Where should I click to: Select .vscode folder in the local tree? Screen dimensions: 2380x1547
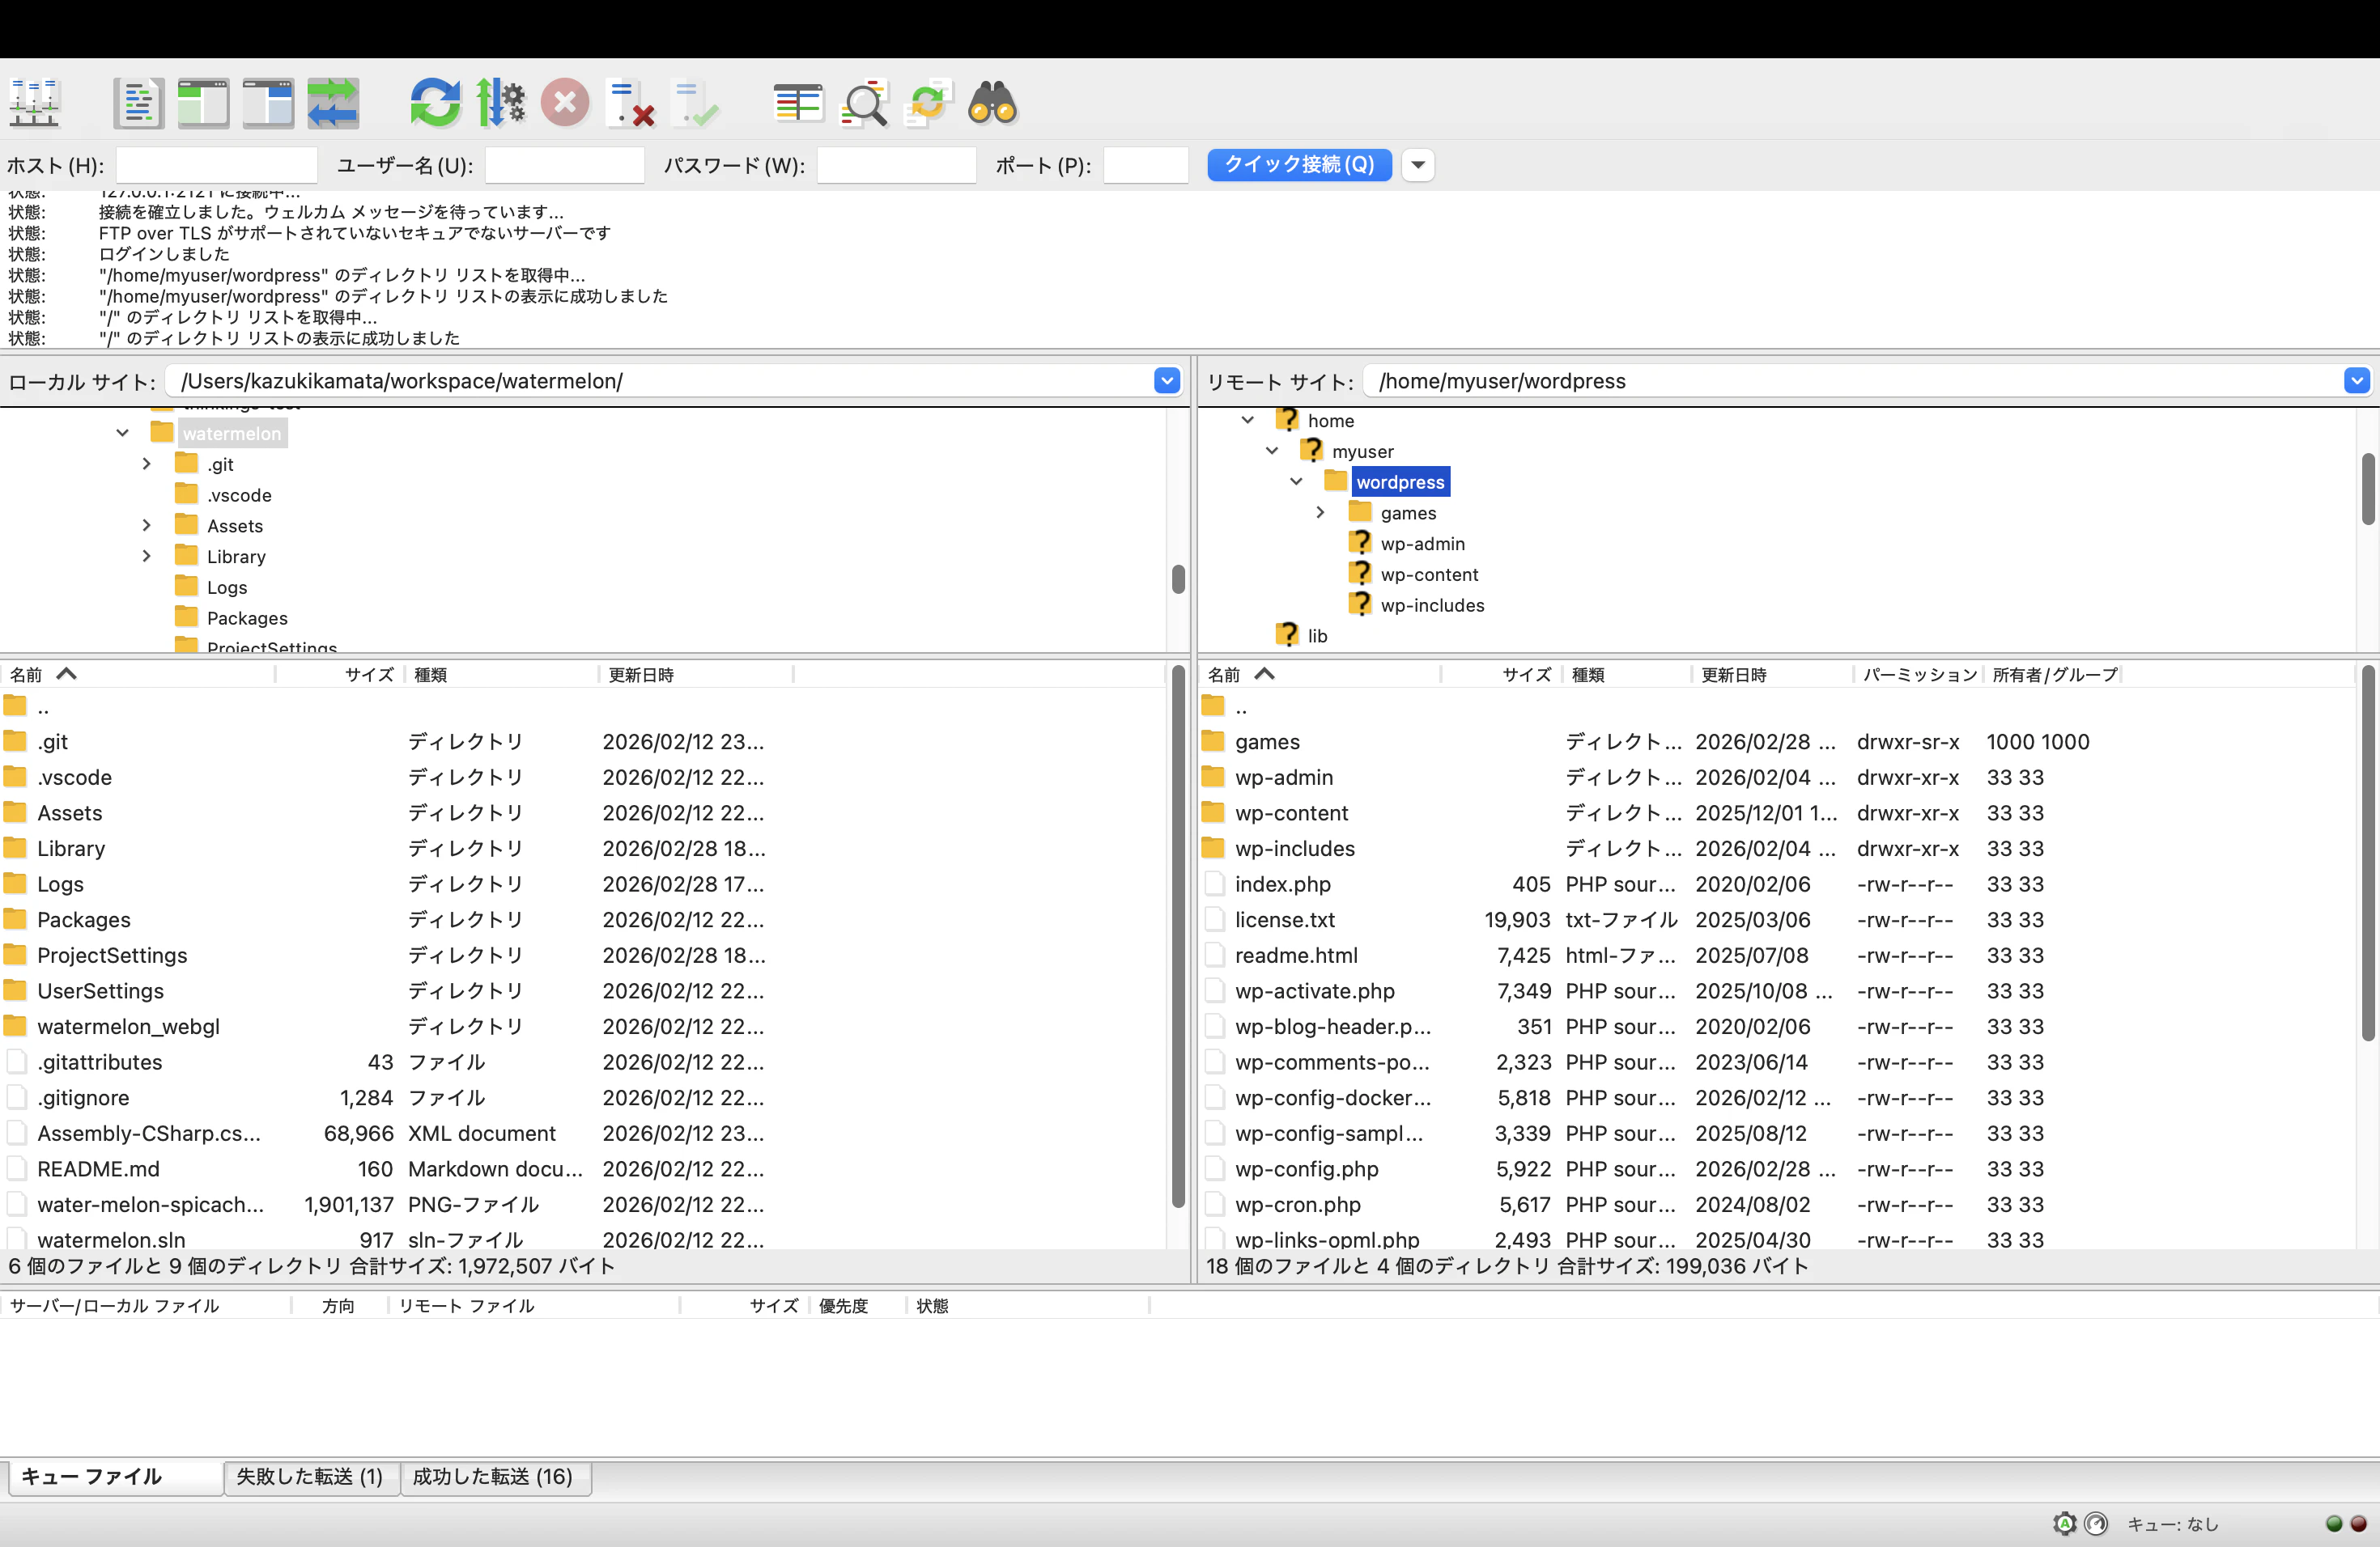tap(239, 494)
